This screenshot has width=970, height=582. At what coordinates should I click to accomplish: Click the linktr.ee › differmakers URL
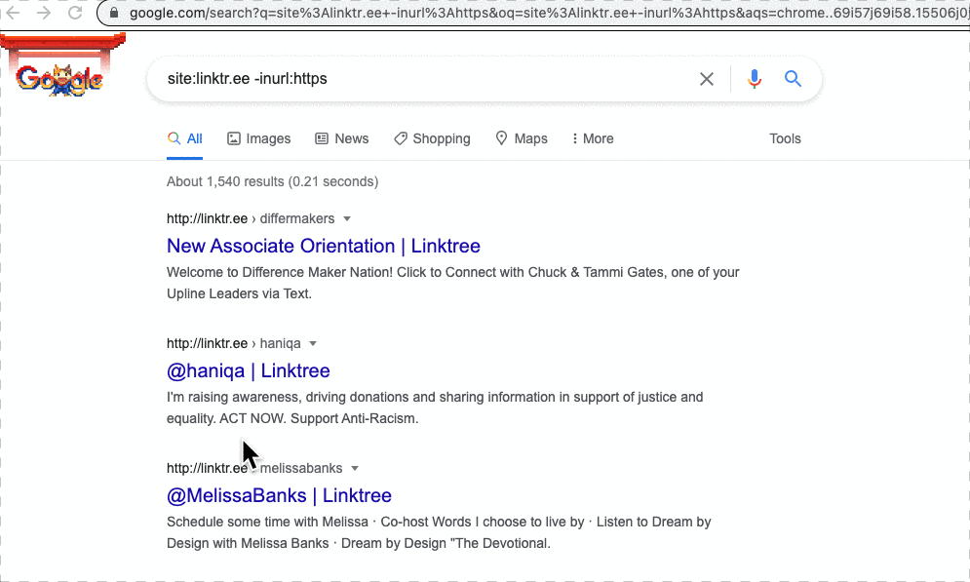click(251, 219)
